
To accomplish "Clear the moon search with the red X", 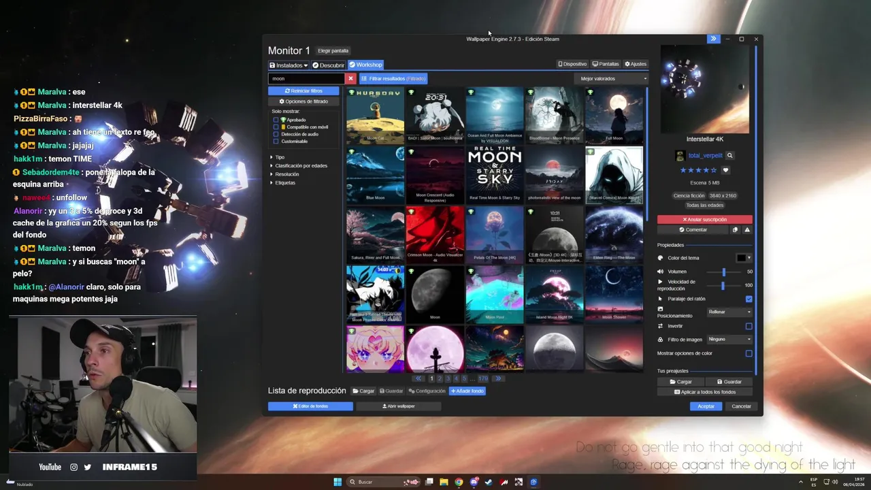I will [x=350, y=78].
